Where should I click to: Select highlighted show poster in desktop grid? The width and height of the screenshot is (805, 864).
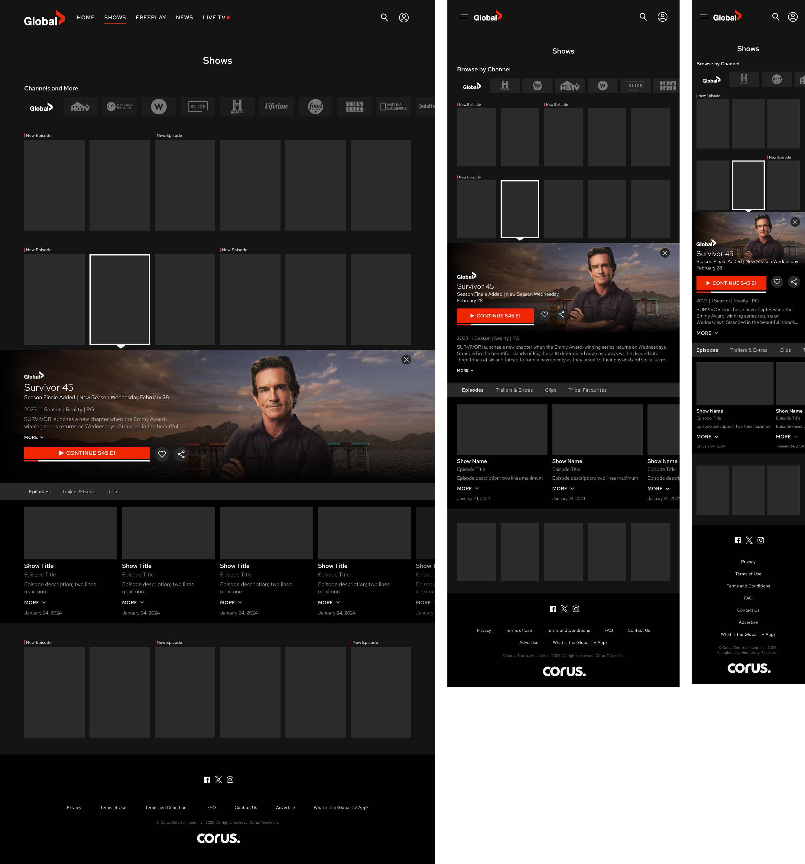tap(119, 299)
